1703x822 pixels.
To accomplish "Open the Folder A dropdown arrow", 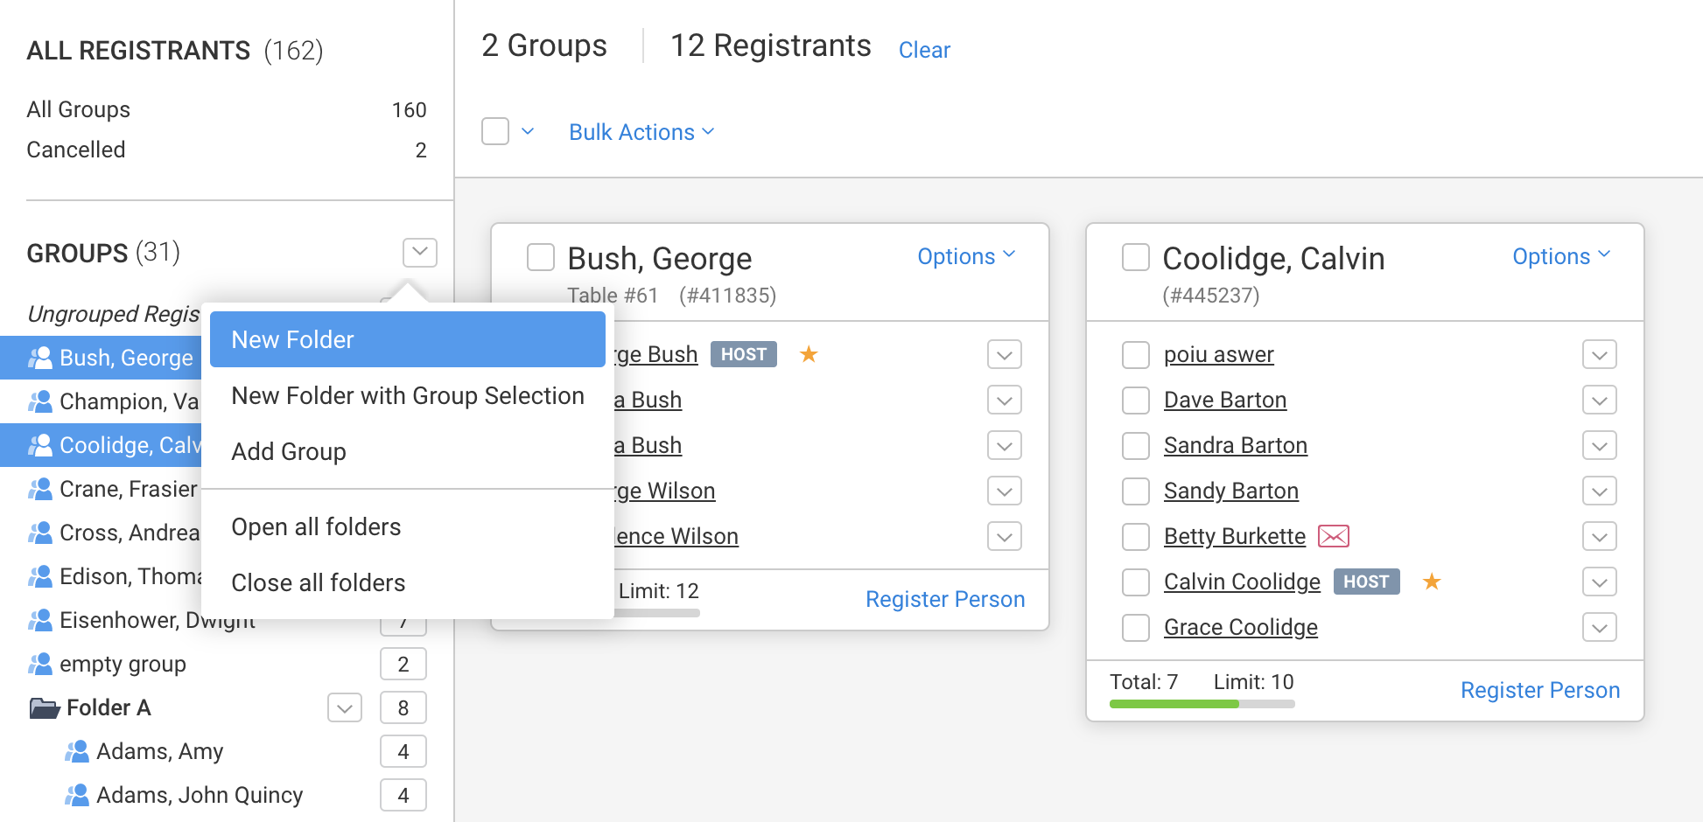I will (x=345, y=707).
